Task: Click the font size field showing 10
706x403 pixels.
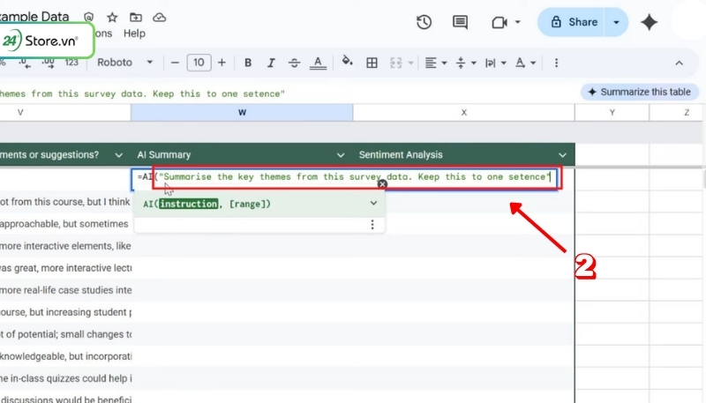Action: (x=199, y=63)
